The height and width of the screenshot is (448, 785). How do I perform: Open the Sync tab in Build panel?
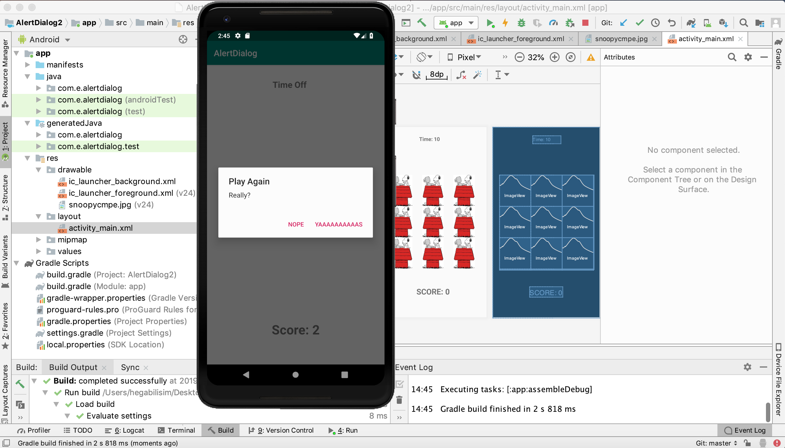[x=130, y=367]
